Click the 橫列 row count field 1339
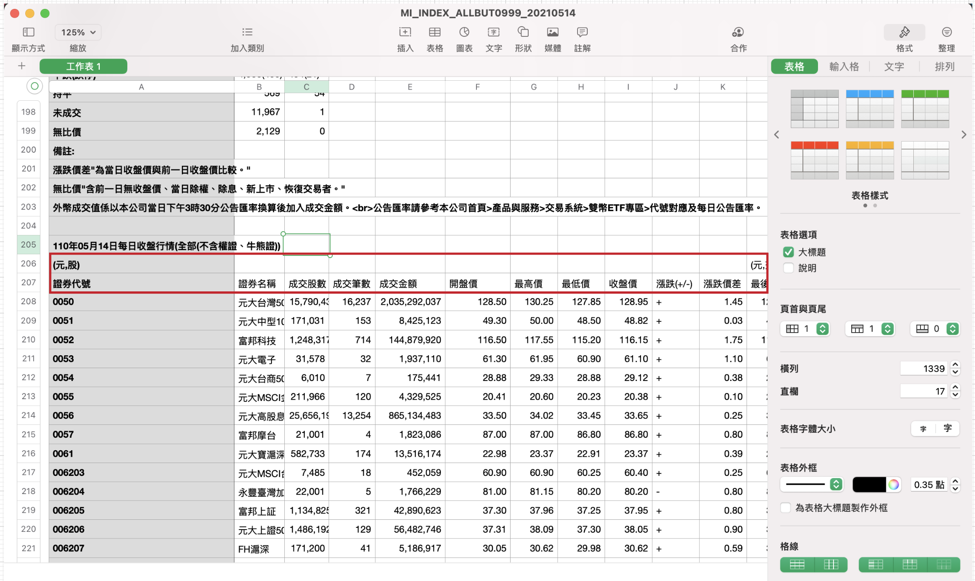The height and width of the screenshot is (581, 975). 924,369
